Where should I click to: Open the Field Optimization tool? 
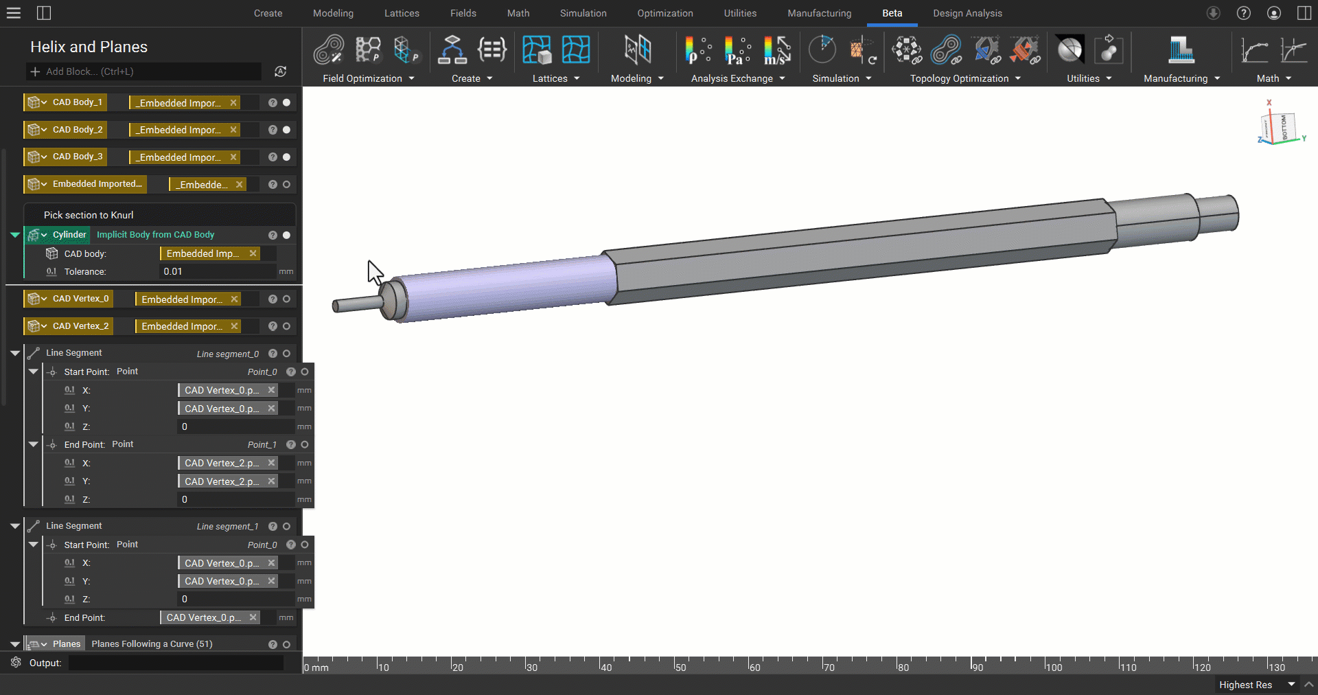[x=329, y=50]
